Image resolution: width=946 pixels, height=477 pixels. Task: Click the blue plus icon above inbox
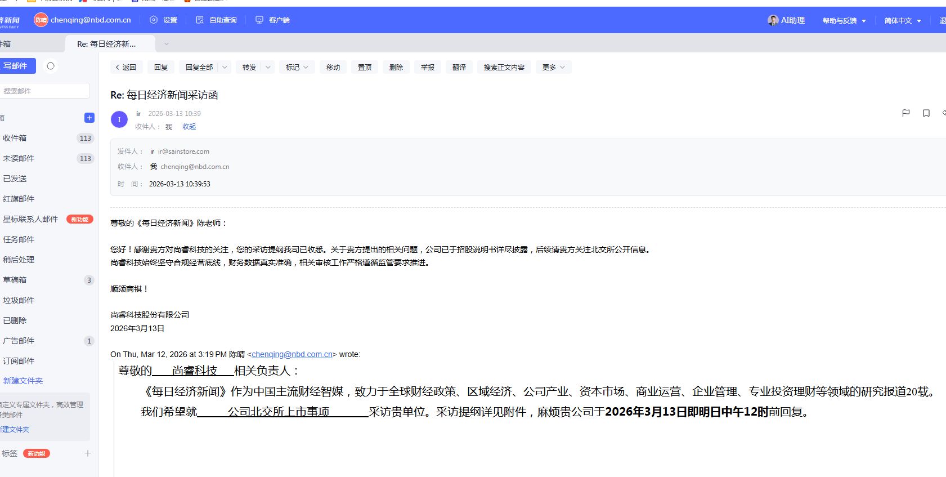coord(89,118)
